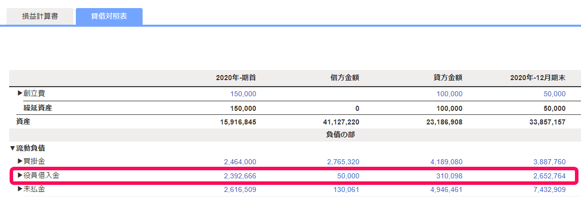Select the 貸借対照表 tab
The image size is (581, 199).
tap(109, 17)
